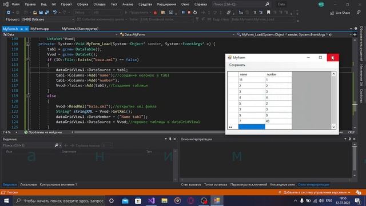Click the CRLF line ending indicator

pos(351,132)
